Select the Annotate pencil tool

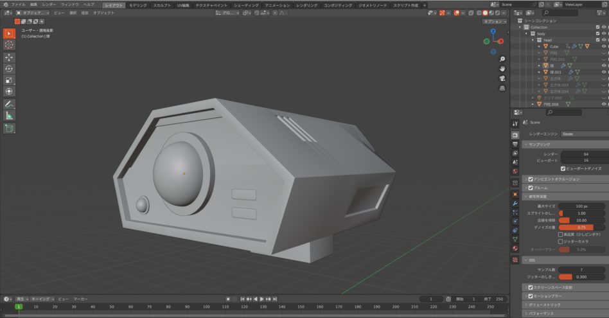point(9,104)
